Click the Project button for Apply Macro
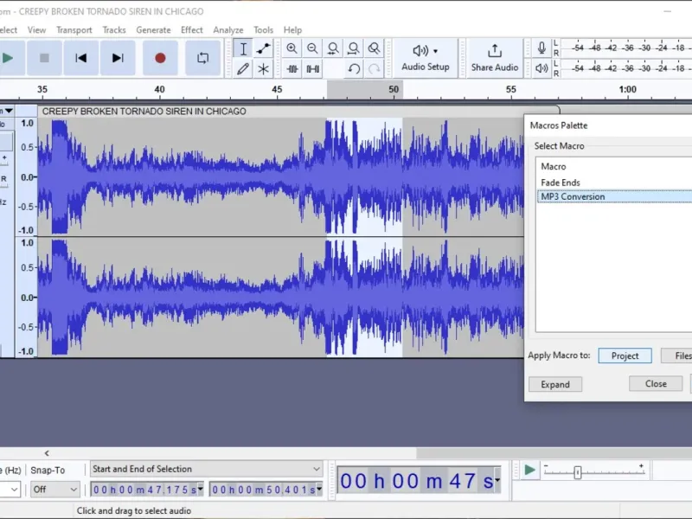This screenshot has width=692, height=519. [625, 356]
